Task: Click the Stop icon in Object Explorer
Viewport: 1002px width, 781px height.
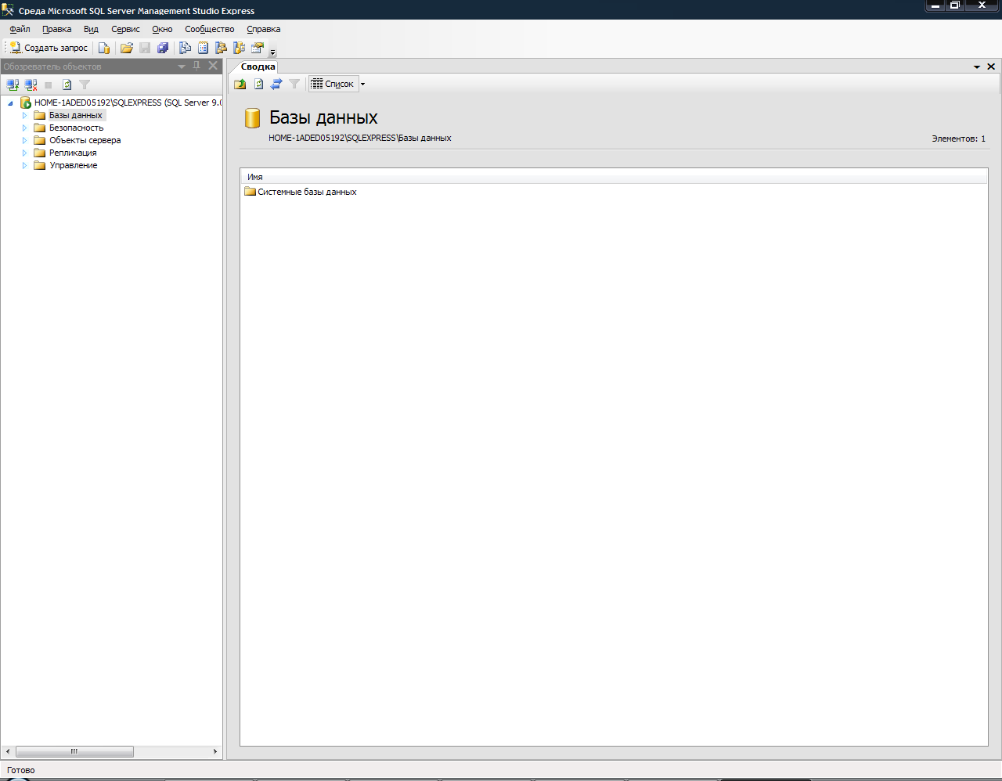Action: (x=49, y=85)
